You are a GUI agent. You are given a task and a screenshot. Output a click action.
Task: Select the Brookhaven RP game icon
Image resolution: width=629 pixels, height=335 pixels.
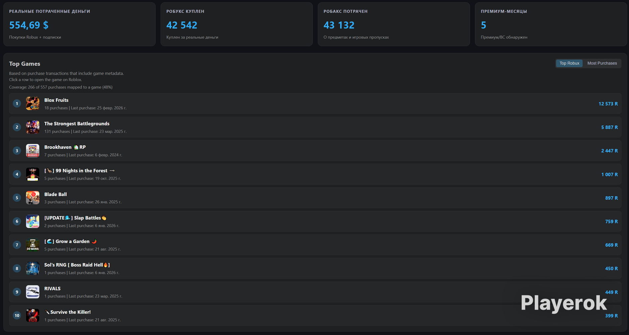pos(33,151)
